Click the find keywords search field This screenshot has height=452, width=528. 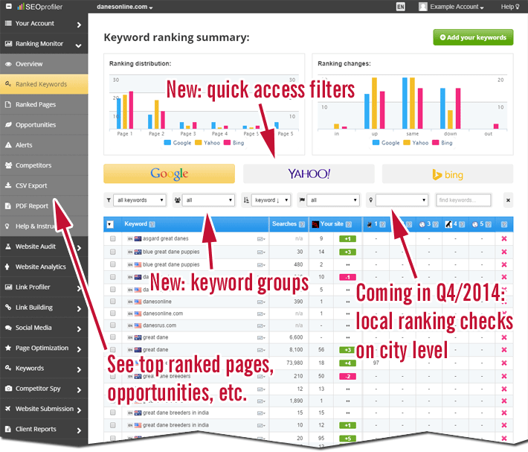pos(463,200)
